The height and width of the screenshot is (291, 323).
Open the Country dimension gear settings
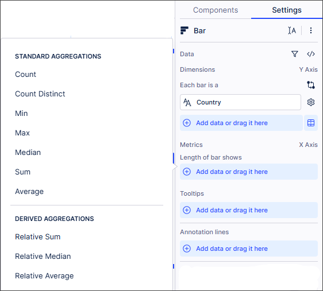point(311,102)
